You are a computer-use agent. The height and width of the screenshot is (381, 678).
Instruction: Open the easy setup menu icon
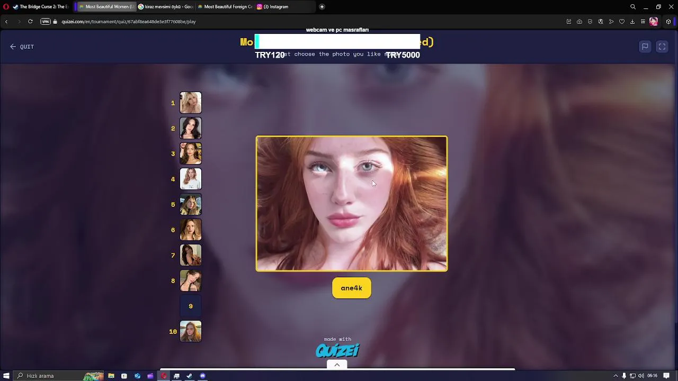(x=643, y=22)
